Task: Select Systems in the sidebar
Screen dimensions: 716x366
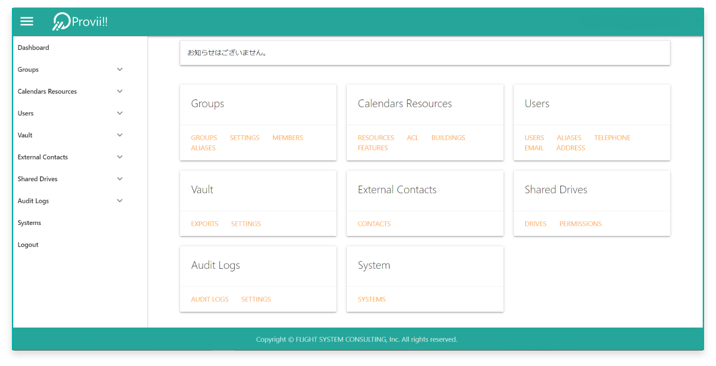Action: [29, 223]
